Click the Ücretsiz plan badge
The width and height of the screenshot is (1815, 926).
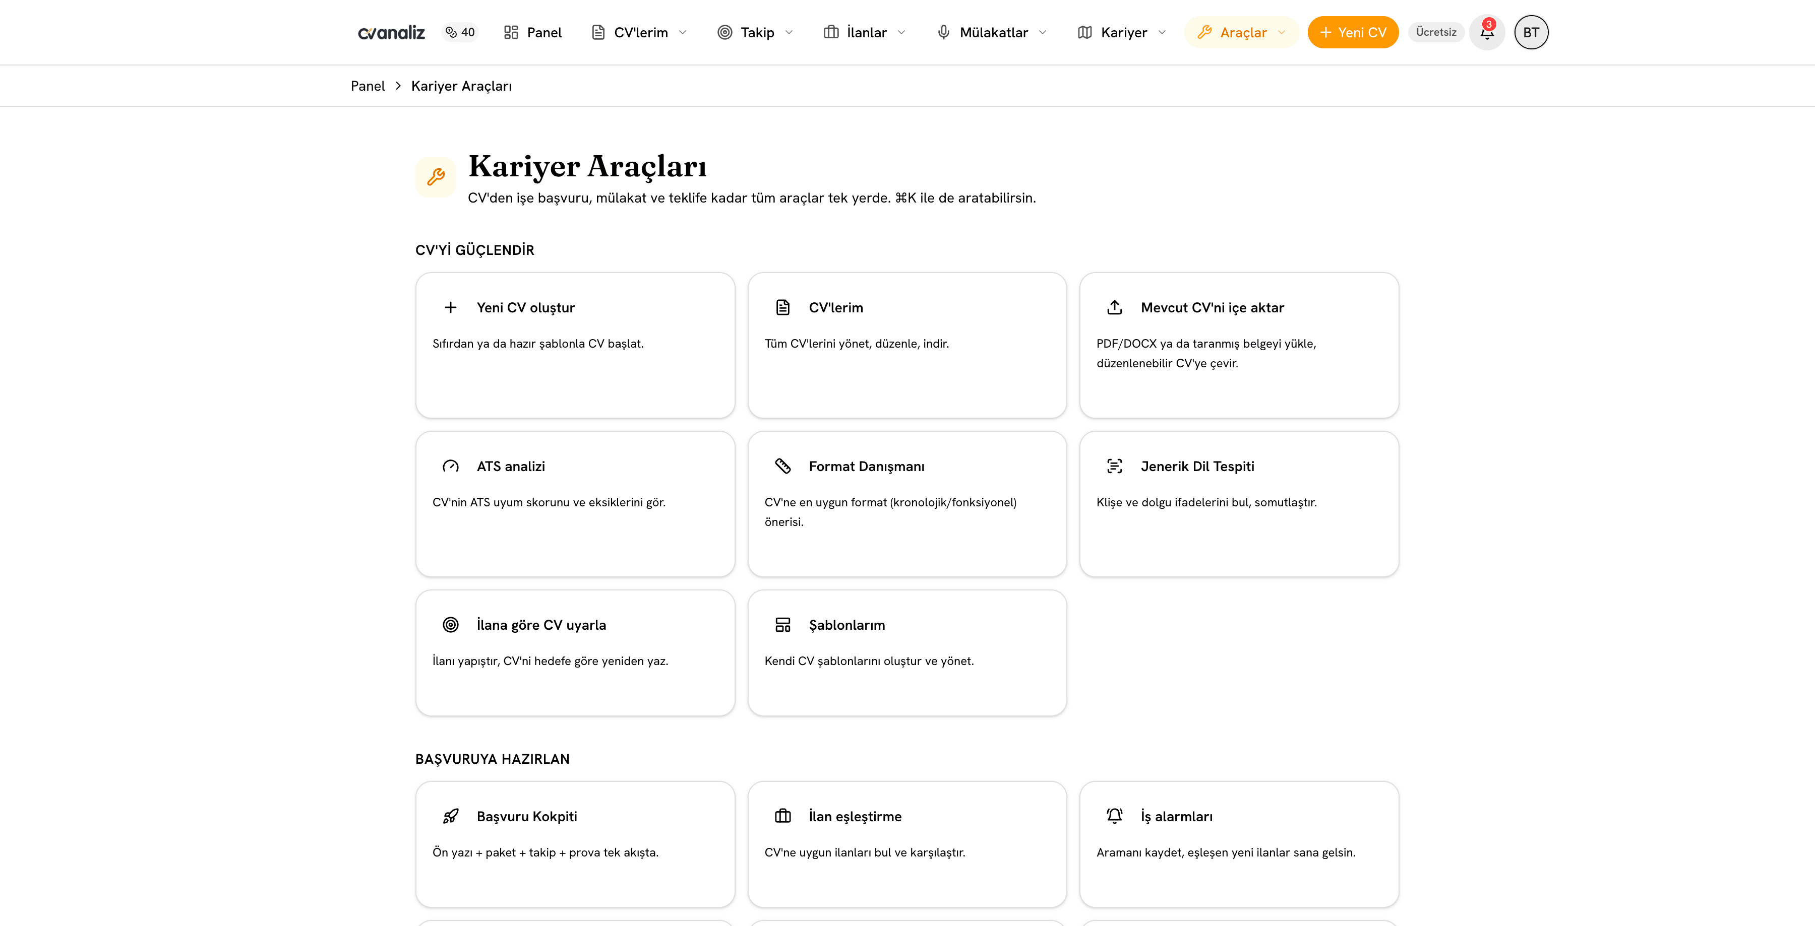pyautogui.click(x=1436, y=32)
